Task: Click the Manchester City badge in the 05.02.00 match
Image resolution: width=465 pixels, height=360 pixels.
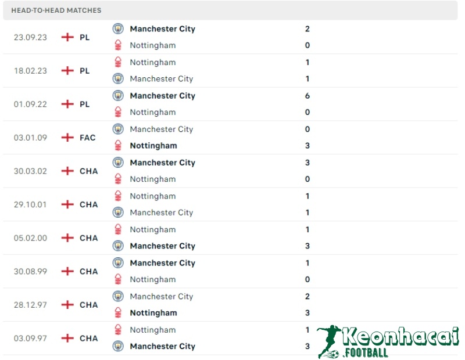Action: 118,246
